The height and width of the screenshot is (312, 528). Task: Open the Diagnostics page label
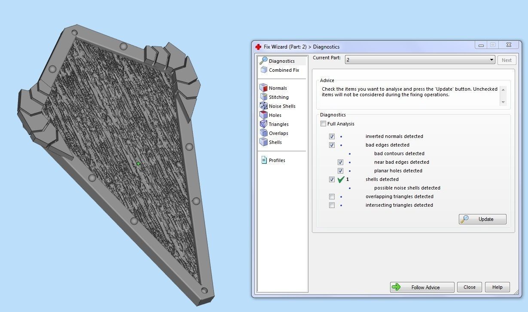pos(282,61)
